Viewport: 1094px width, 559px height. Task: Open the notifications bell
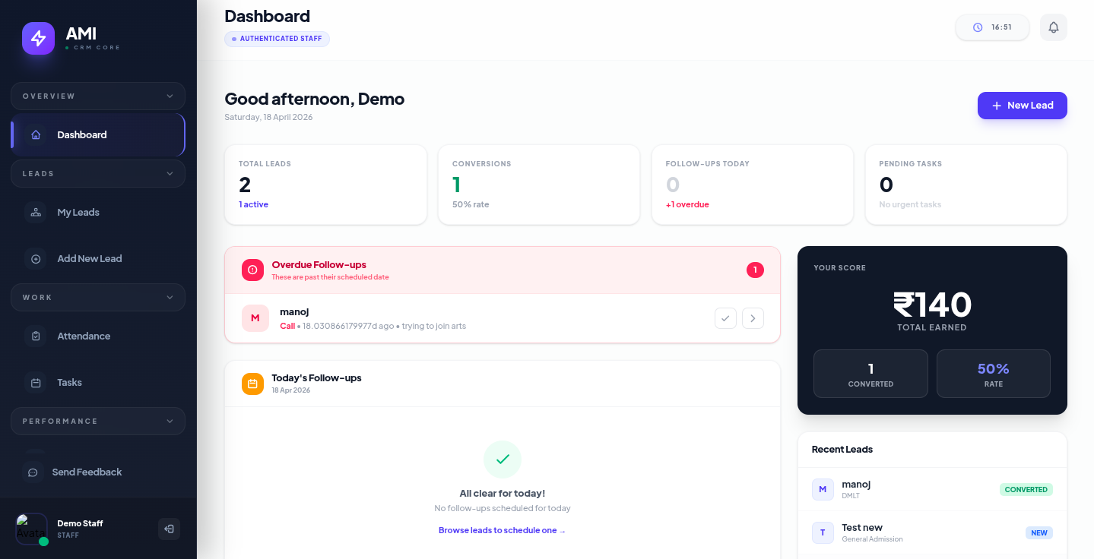pos(1054,27)
